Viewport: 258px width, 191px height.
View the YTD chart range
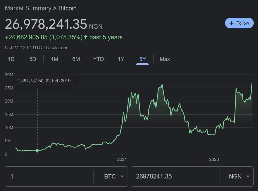pos(98,59)
